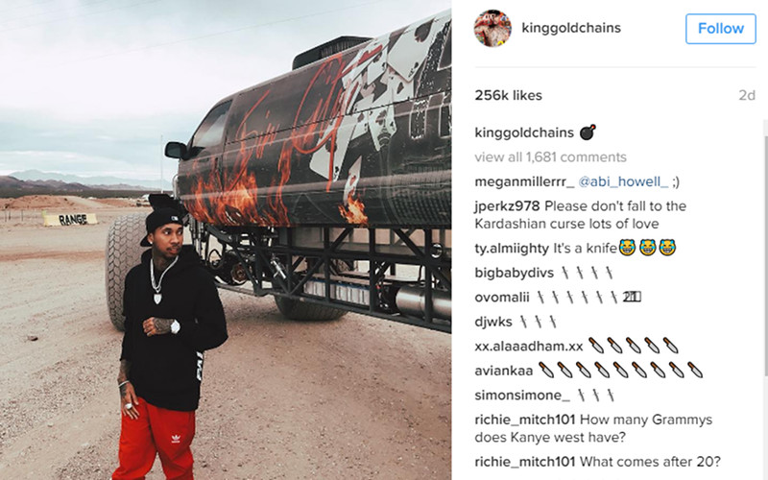Screen dimensions: 768x480
Task: Open bigbabydivs commenter profile
Action: 515,273
